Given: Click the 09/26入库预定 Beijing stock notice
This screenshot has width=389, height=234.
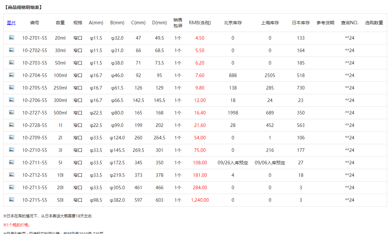Looking at the screenshot, I should pos(233,163).
